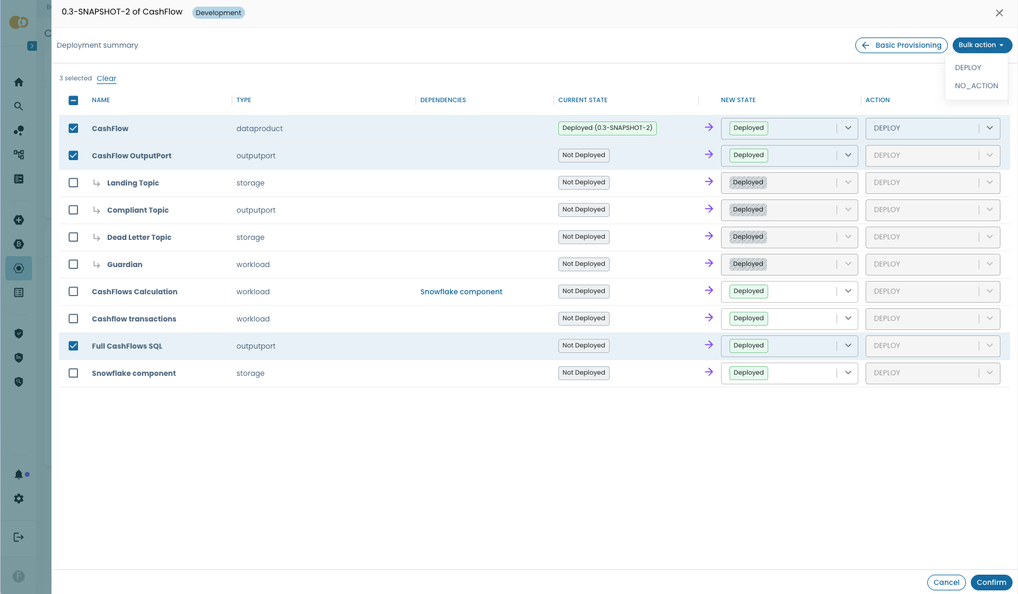Screen dimensions: 1018x594
Task: Open CashFlow OutputPort new state dropdown
Action: (x=789, y=155)
